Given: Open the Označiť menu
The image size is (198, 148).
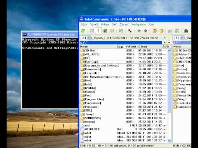Looking at the screenshot, I should click(x=94, y=24).
